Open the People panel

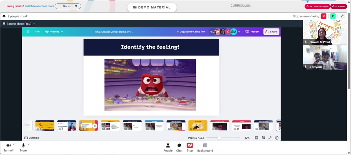point(168,148)
